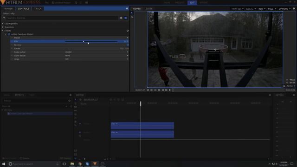The image size is (297, 167).
Task: Open the View 2D dropdown
Action: click(x=237, y=9)
